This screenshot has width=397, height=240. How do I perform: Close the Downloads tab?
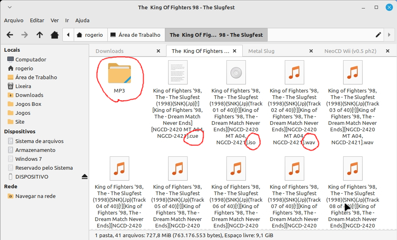point(158,51)
